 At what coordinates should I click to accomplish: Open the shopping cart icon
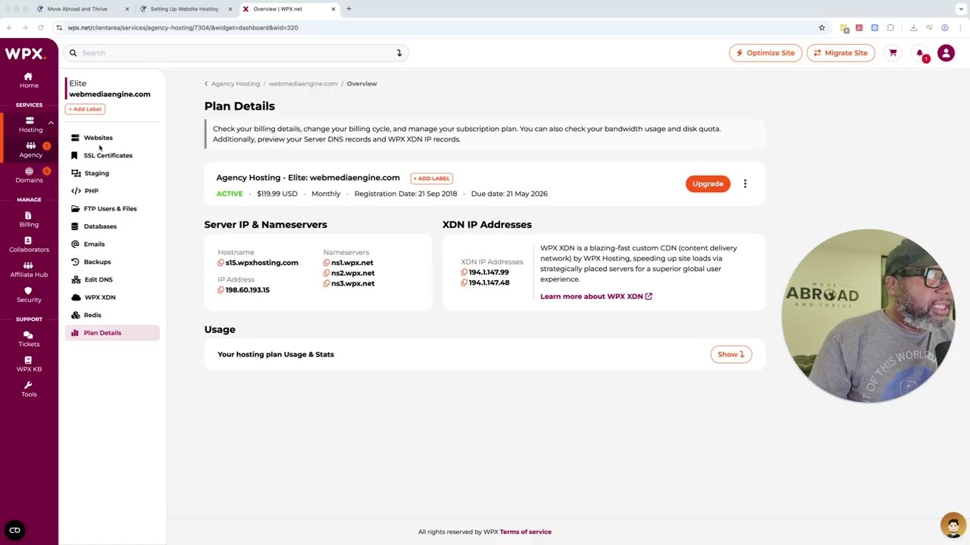893,53
